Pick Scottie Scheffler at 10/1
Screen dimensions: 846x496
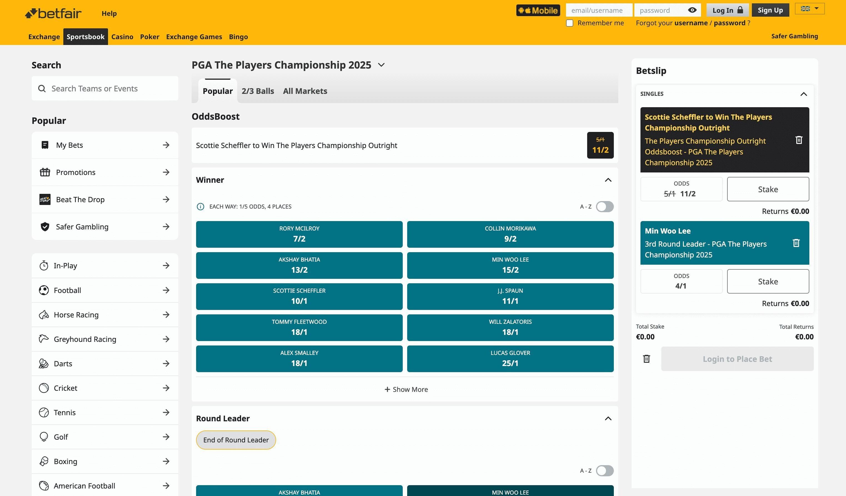[x=299, y=296]
